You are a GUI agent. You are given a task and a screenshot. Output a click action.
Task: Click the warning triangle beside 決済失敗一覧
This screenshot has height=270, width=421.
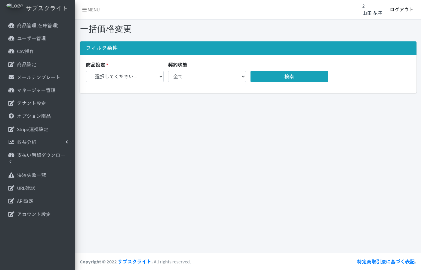11,175
